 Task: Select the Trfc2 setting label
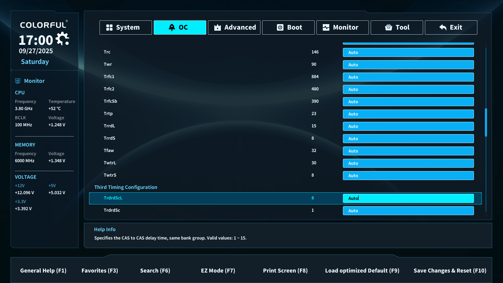coord(109,89)
